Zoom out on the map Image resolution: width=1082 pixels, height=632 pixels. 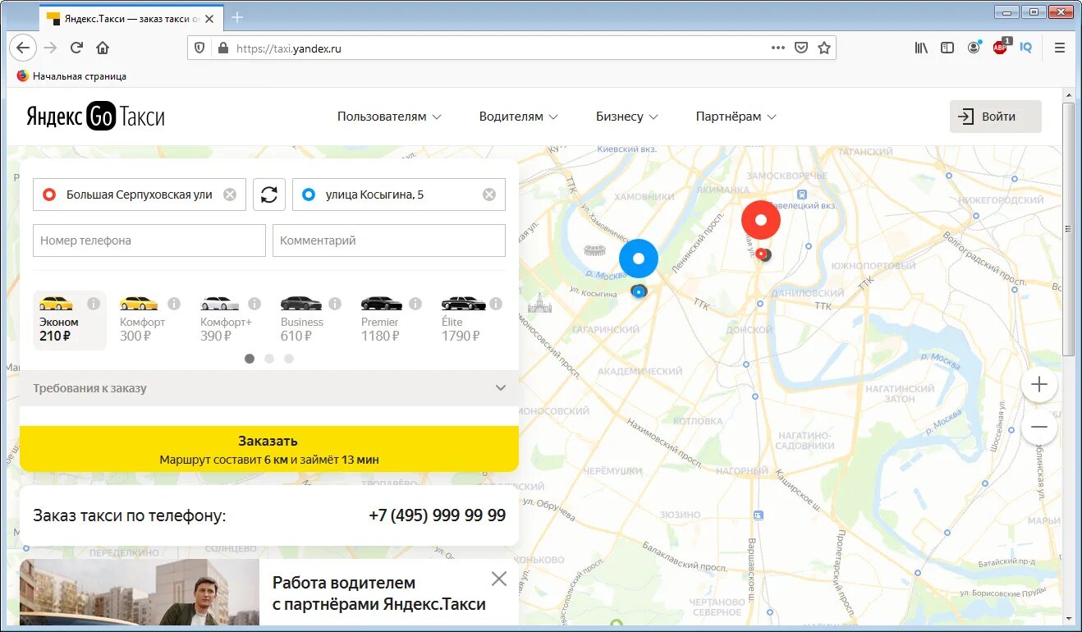click(x=1039, y=427)
